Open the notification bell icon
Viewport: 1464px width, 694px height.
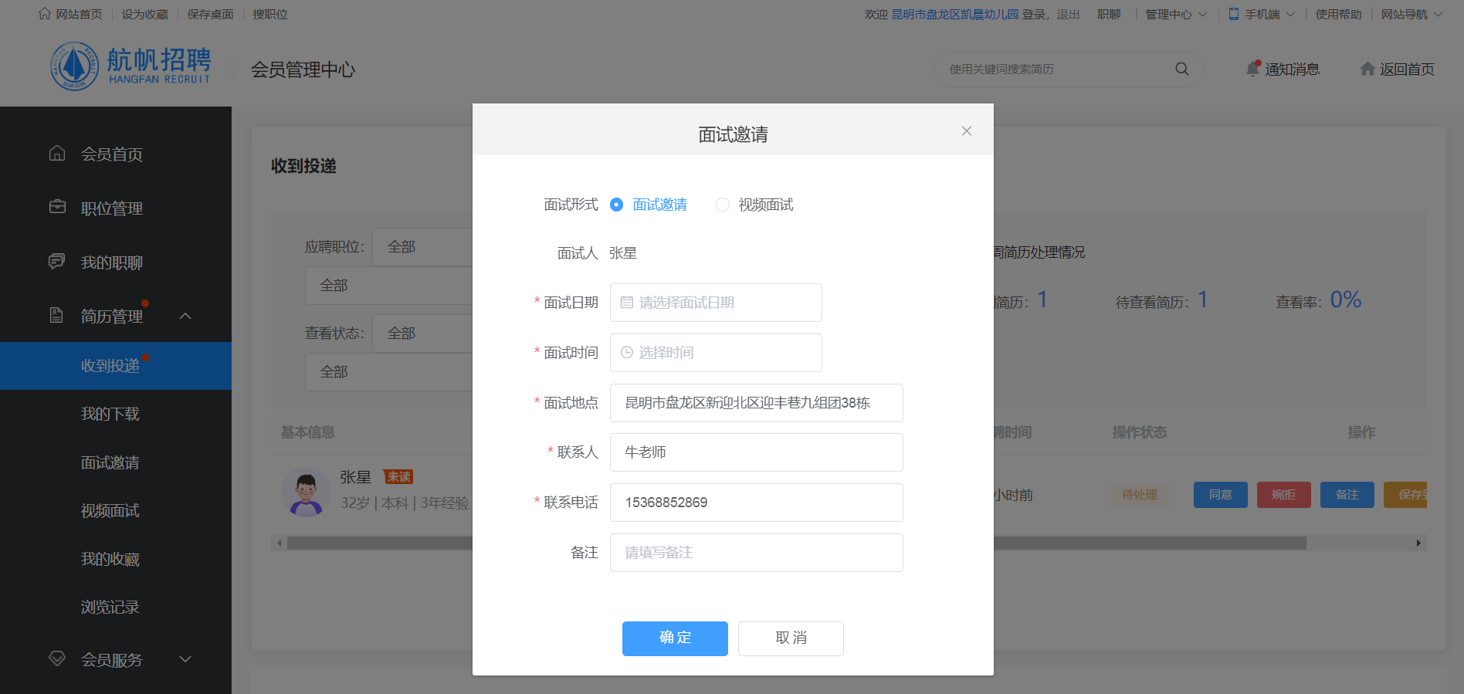click(x=1252, y=69)
